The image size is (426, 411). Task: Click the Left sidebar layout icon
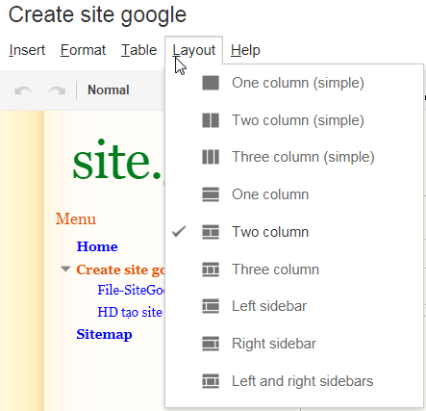211,306
